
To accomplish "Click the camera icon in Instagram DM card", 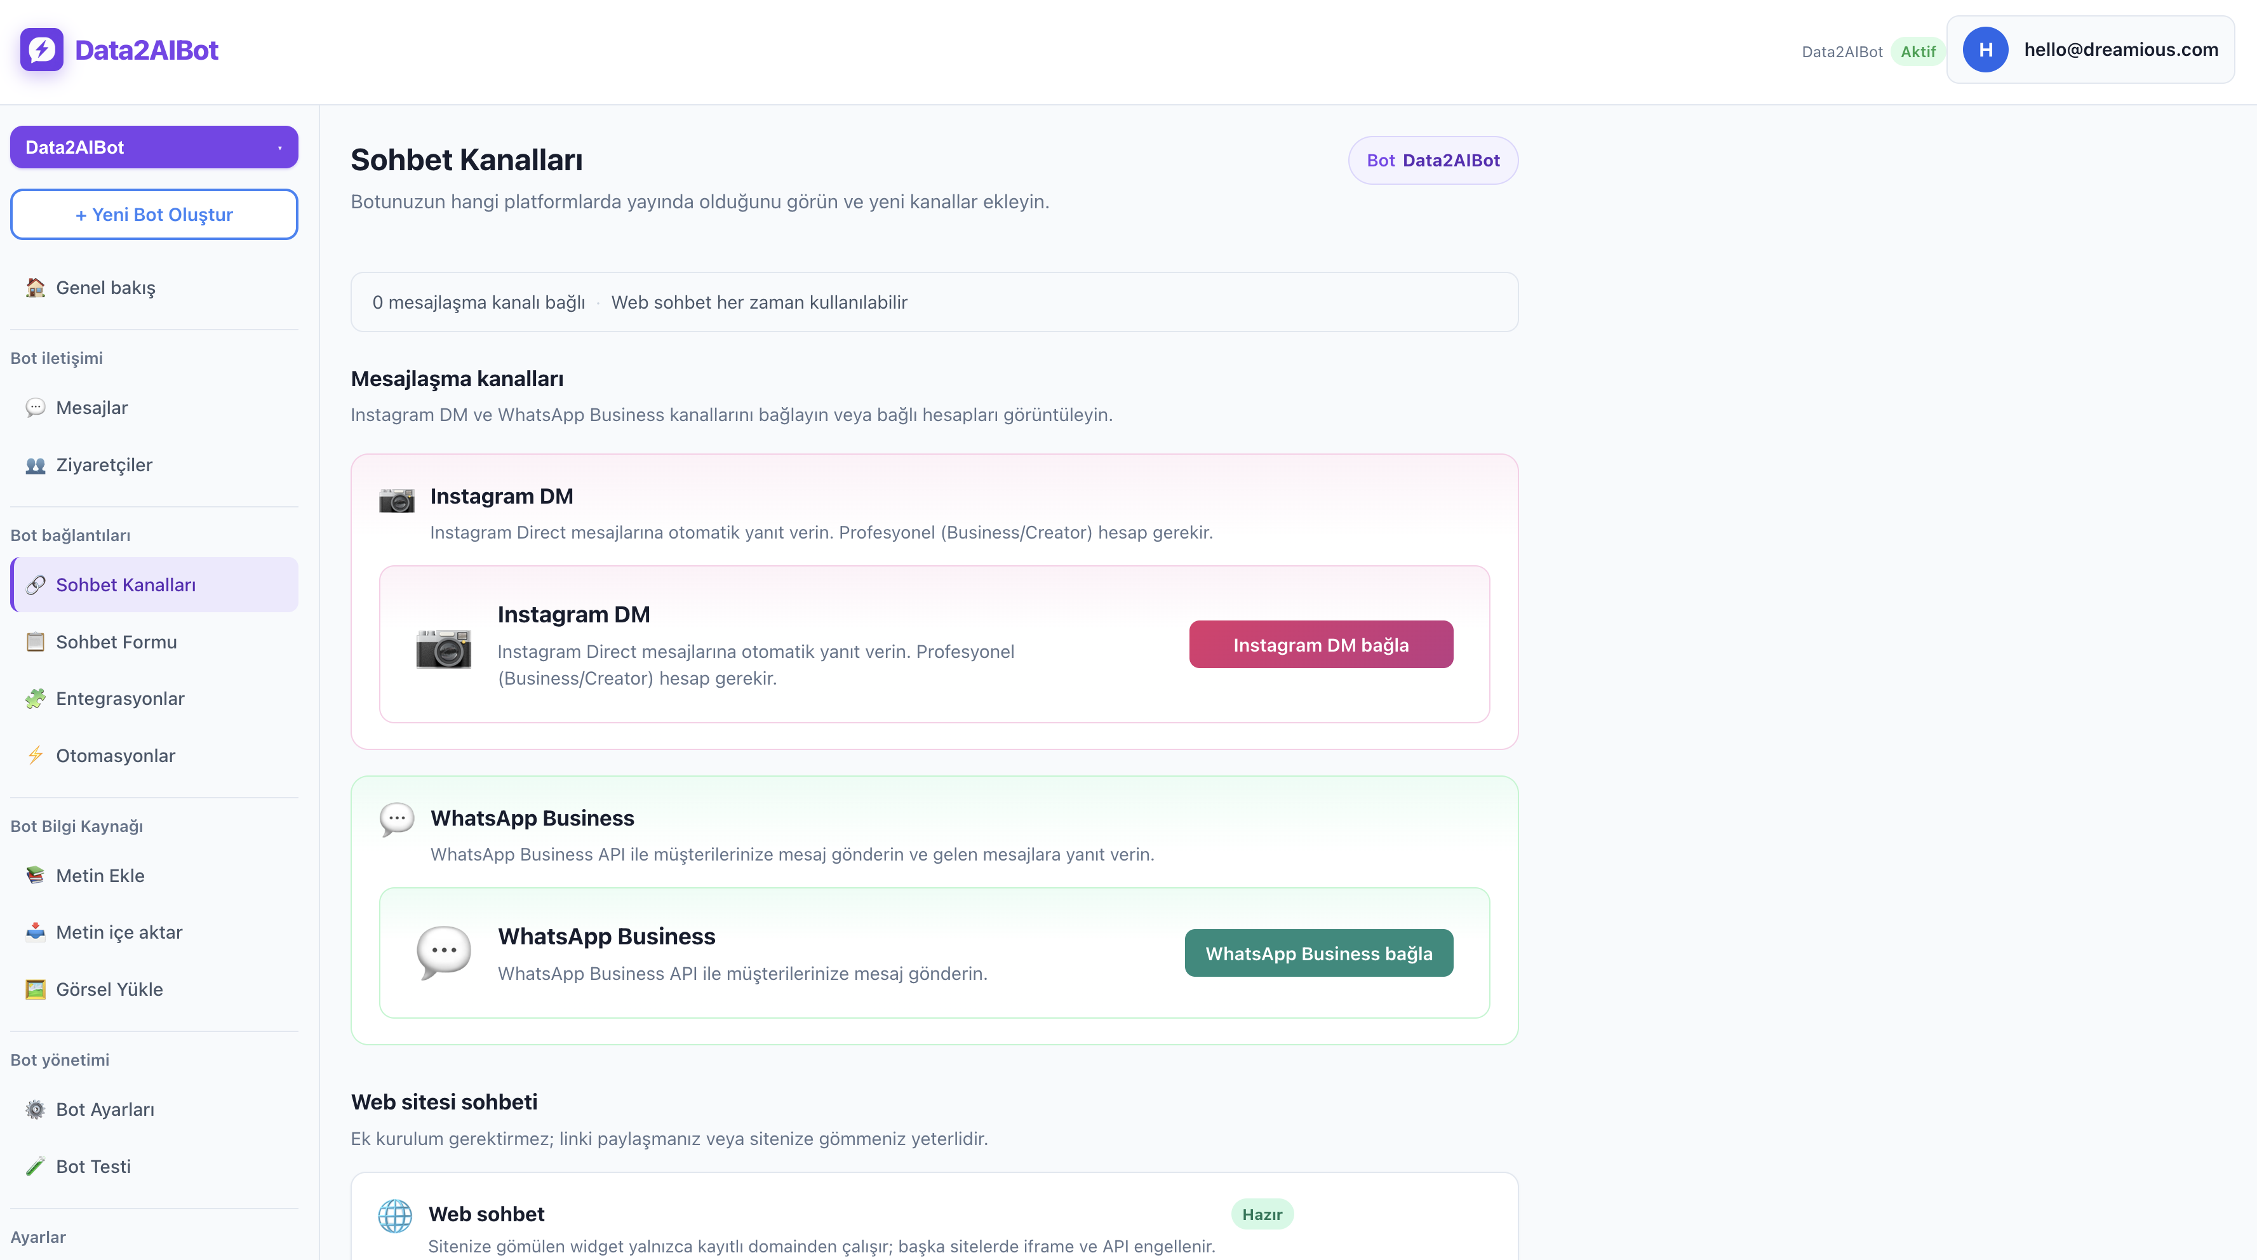I will pyautogui.click(x=443, y=648).
